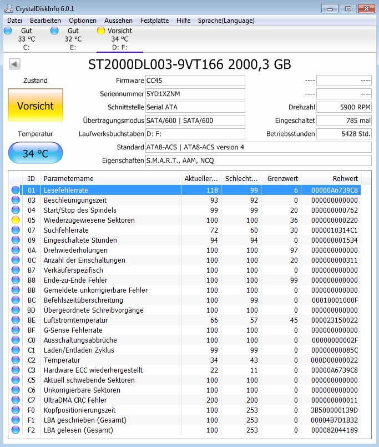
Task: Click status orb of Ausschaltungsabbrüche row
Action: [16, 340]
